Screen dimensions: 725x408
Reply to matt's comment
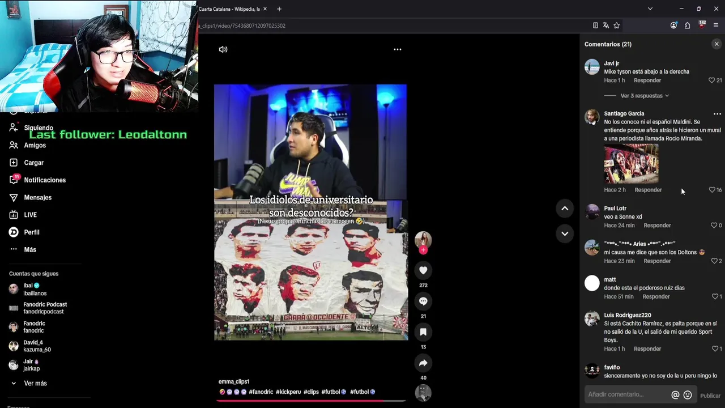click(656, 297)
